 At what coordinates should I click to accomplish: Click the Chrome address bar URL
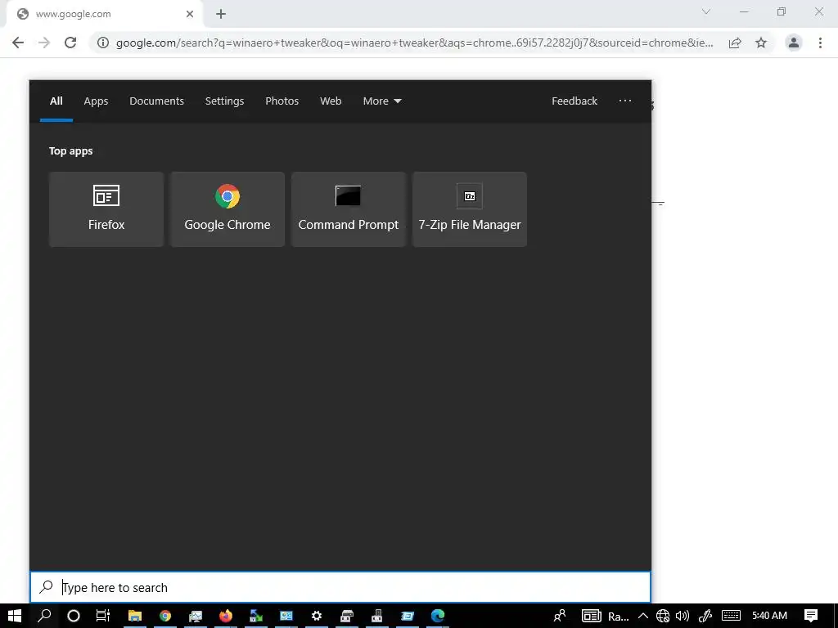point(414,43)
